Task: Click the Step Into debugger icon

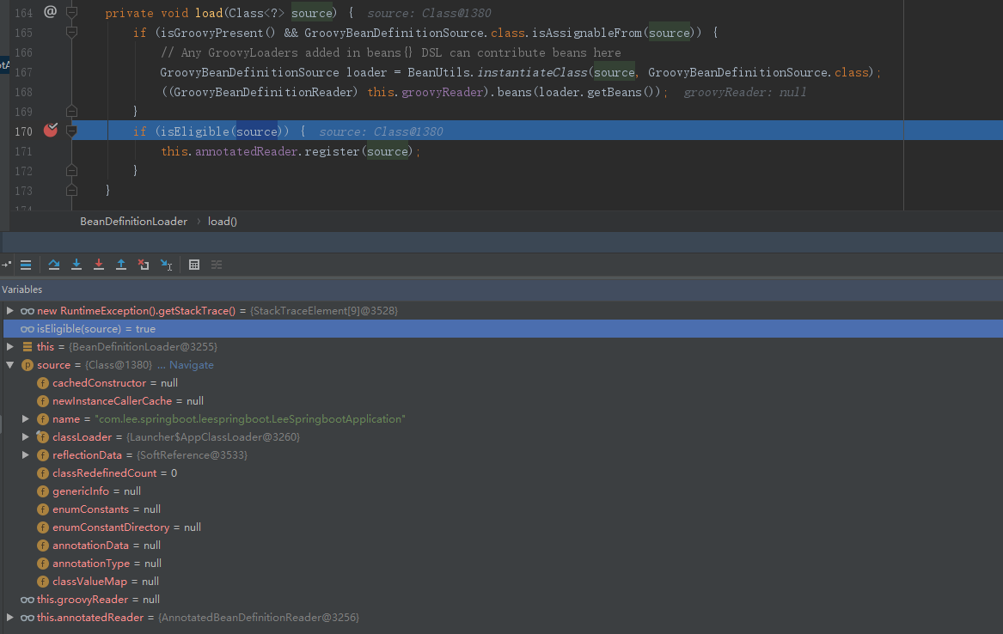Action: (76, 265)
